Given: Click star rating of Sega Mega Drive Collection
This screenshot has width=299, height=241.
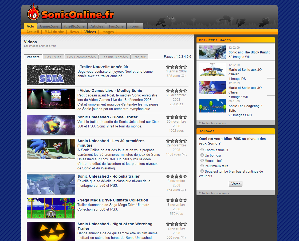Looking at the screenshot, I should pos(176,200).
